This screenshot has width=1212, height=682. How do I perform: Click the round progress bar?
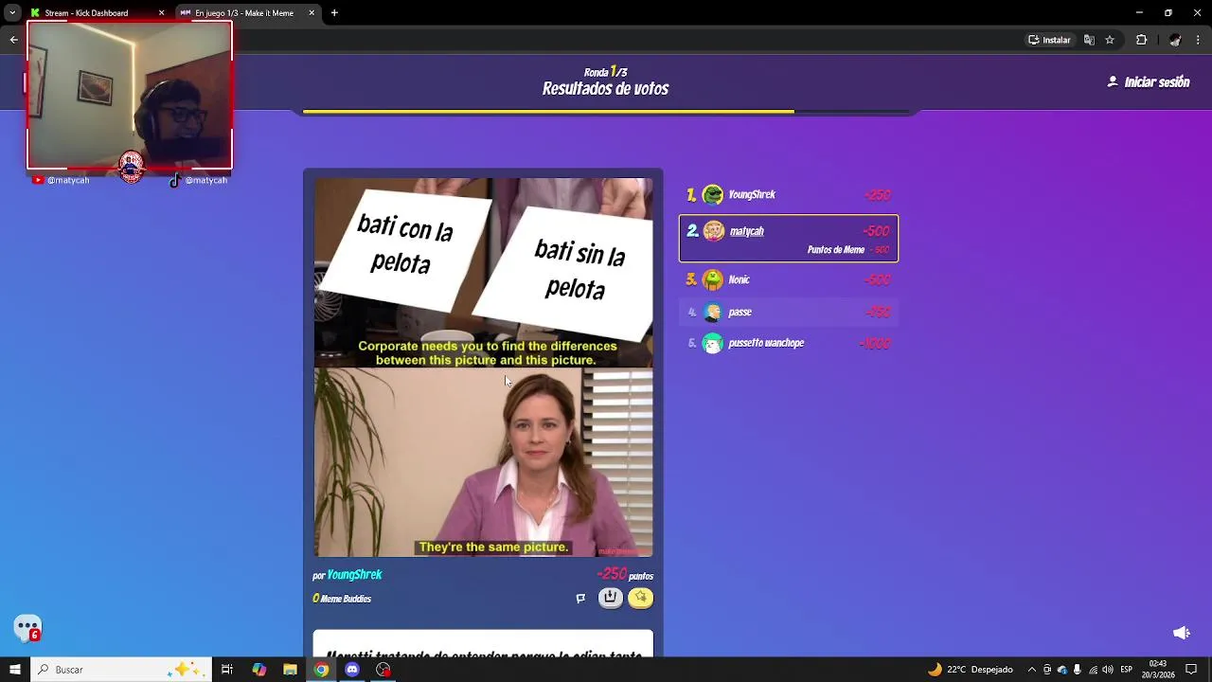[606, 112]
